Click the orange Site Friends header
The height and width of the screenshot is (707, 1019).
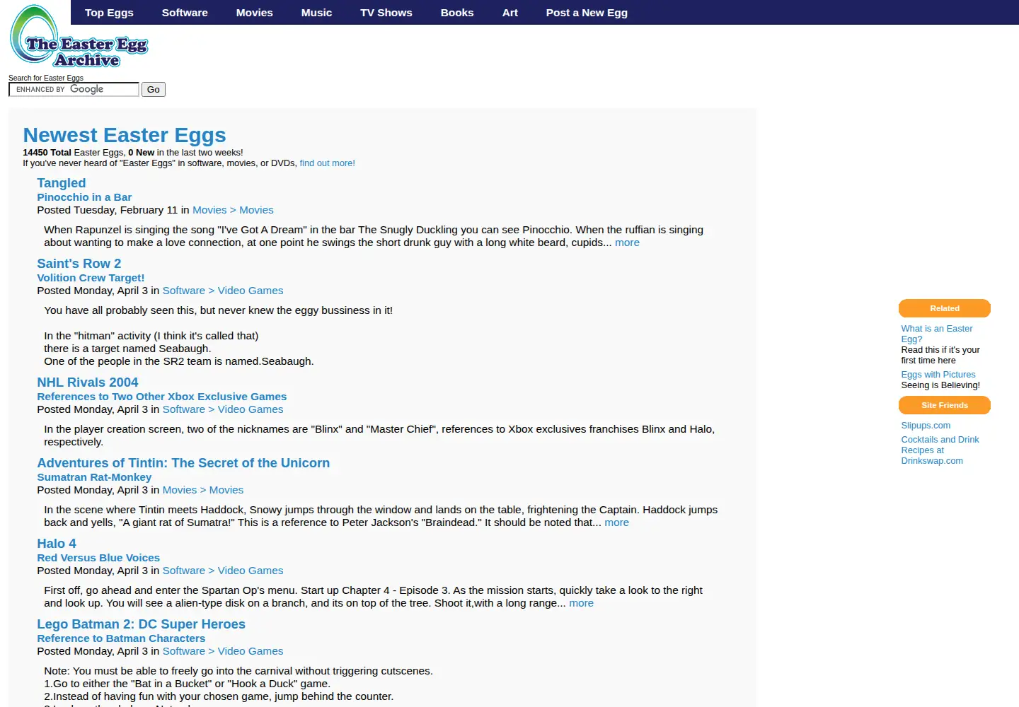(945, 405)
